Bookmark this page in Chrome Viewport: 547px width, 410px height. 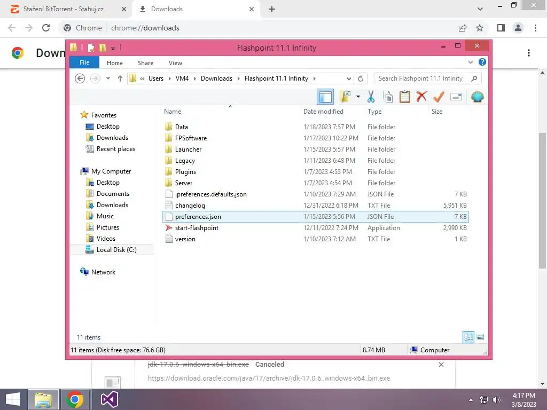pyautogui.click(x=480, y=28)
